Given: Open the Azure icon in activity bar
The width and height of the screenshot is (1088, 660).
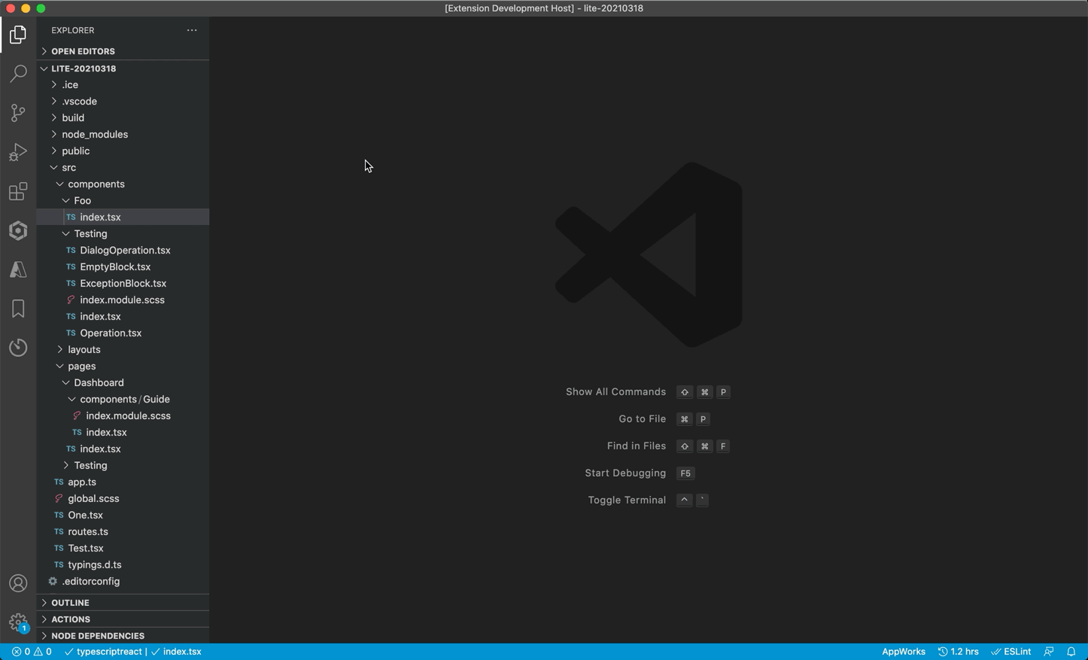Looking at the screenshot, I should coord(18,269).
